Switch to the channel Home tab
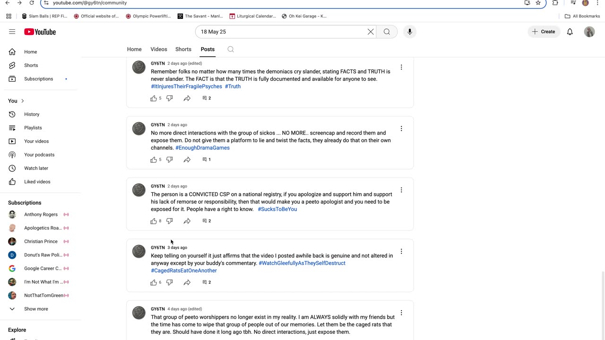Image resolution: width=605 pixels, height=340 pixels. click(x=134, y=49)
